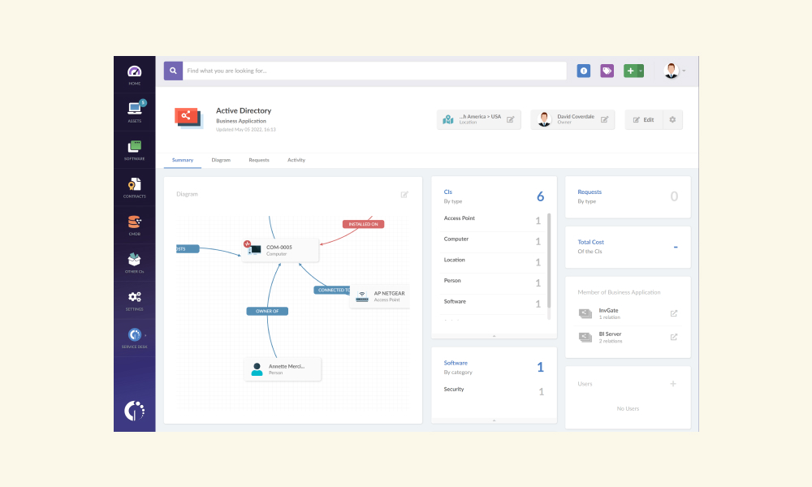Open Service Desk in the sidebar

[x=134, y=338]
